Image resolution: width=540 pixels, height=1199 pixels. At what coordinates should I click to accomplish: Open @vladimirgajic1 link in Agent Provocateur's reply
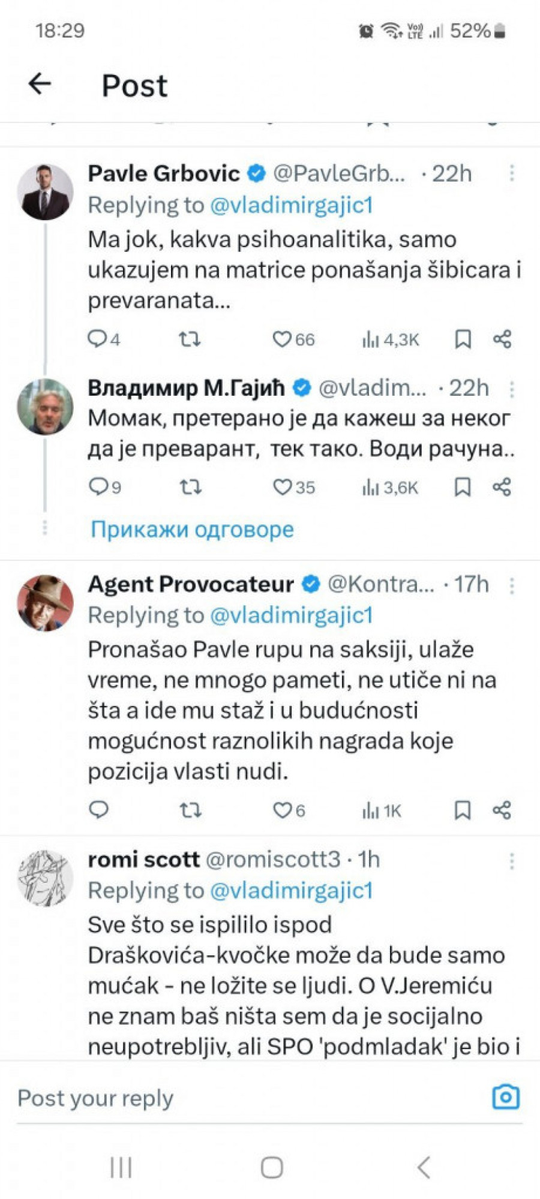point(292,615)
